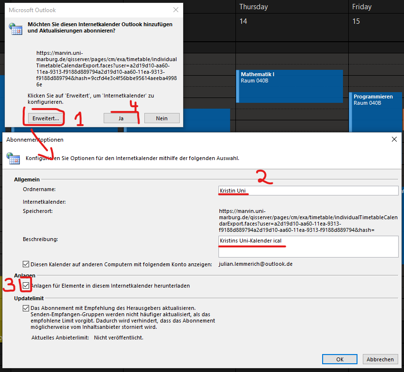The width and height of the screenshot is (404, 372).
Task: Click the 'Nicht veröffentlicht.' provider limit text
Action: point(119,338)
